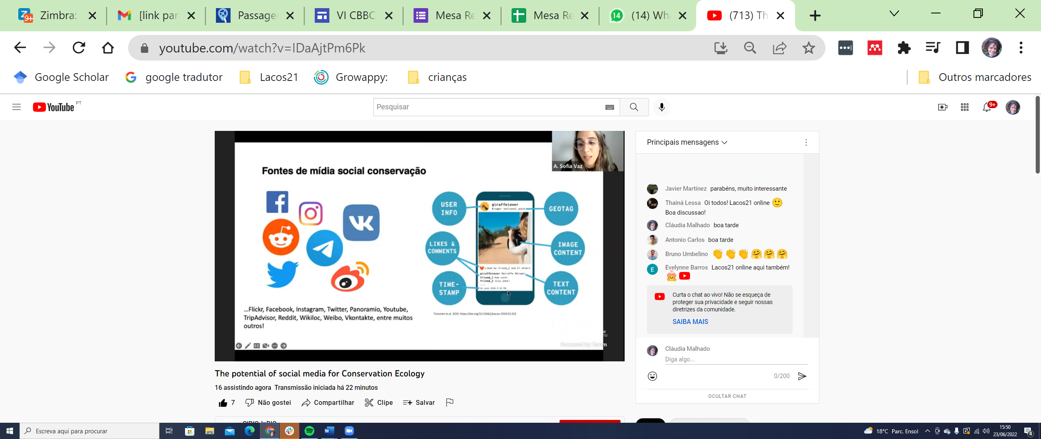Report the video with flag icon
1041x439 pixels.
pyautogui.click(x=449, y=402)
